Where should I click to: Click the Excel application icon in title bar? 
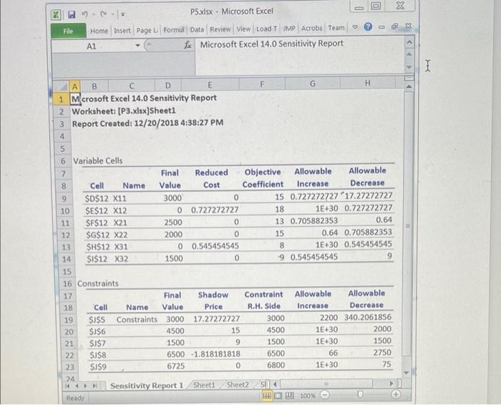click(x=57, y=15)
